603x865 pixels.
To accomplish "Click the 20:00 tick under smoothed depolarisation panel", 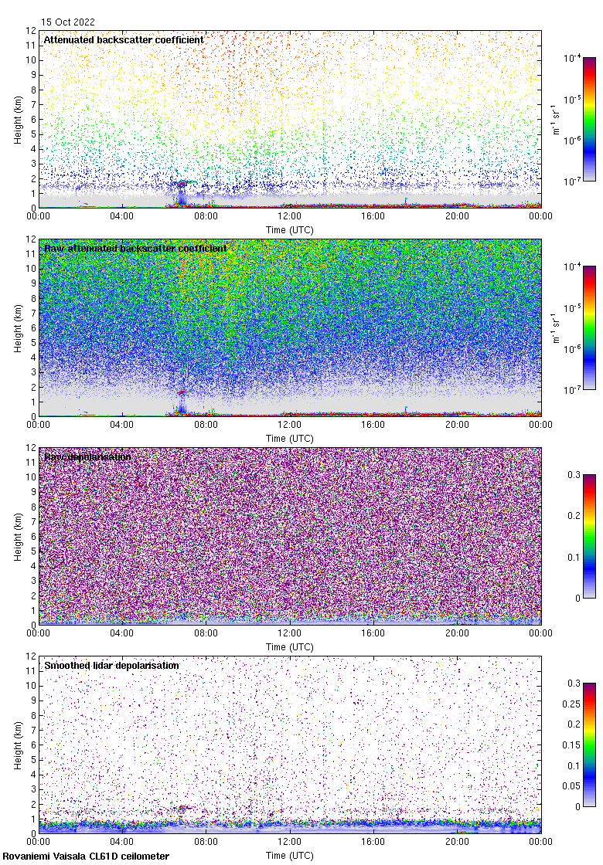I will point(457,842).
